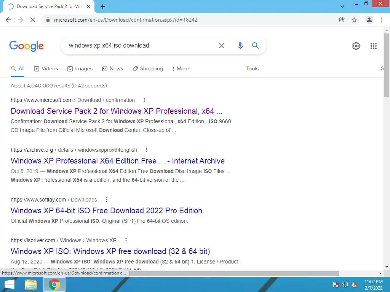Image resolution: width=390 pixels, height=292 pixels.
Task: Click the https://www.microsoft.com breadcrumb
Action: 42,100
